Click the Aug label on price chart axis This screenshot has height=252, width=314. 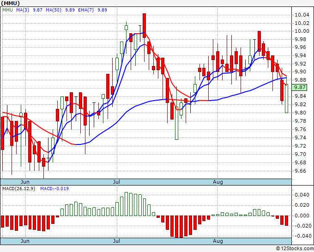(x=217, y=182)
